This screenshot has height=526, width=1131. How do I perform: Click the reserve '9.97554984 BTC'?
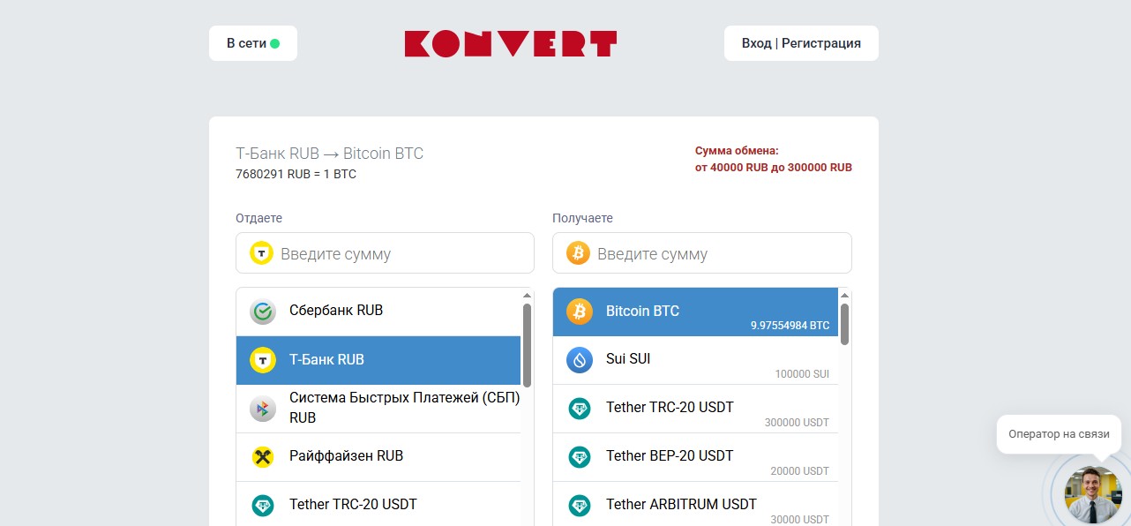[790, 326]
